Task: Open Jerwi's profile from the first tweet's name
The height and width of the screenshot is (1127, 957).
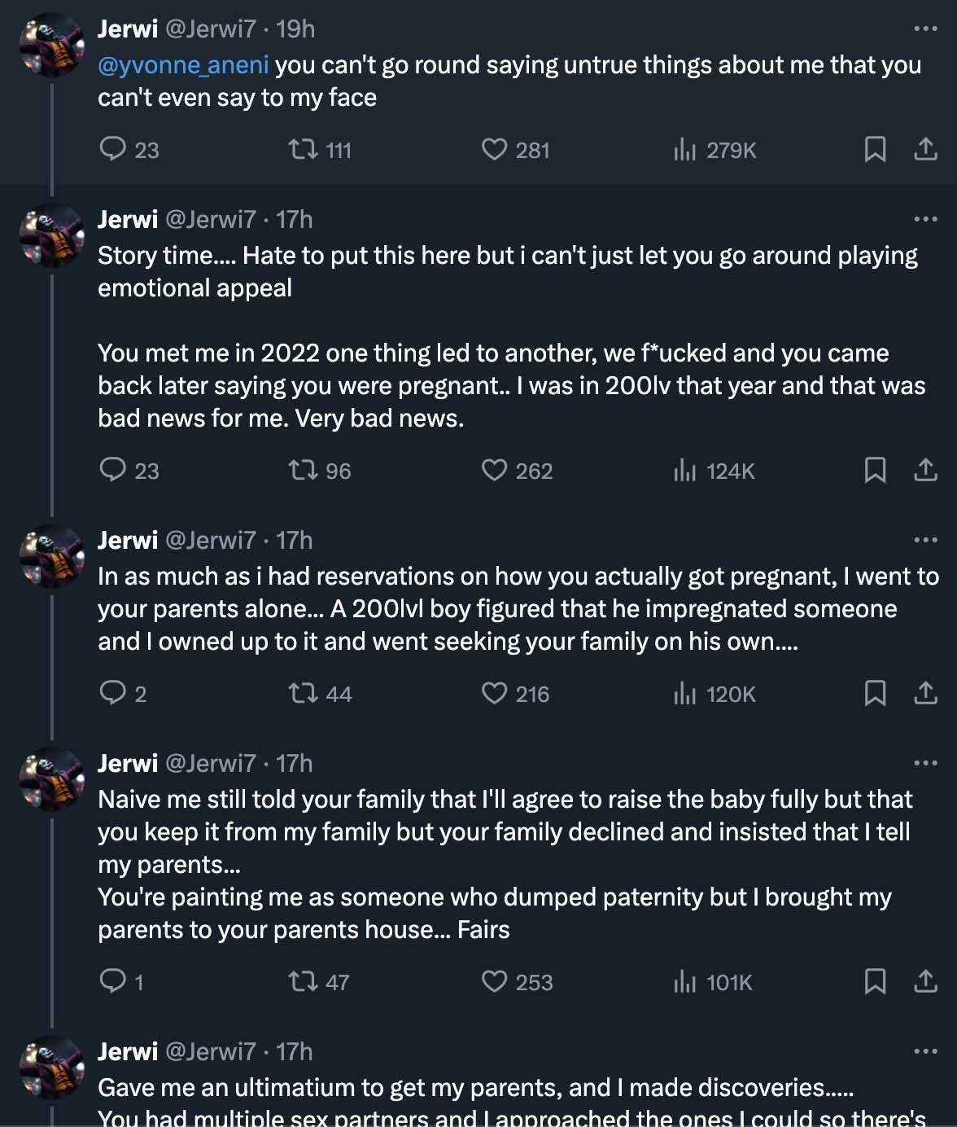Action: (x=128, y=29)
